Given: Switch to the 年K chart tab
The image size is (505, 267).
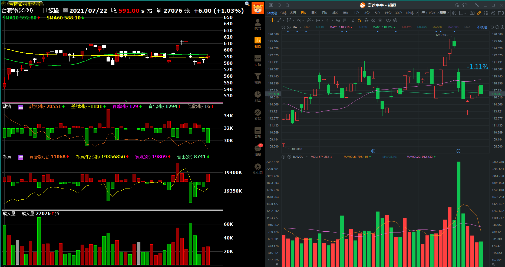Looking at the screenshot, I should [x=346, y=13].
